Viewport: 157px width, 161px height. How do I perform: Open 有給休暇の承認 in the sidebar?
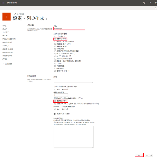click(8, 52)
